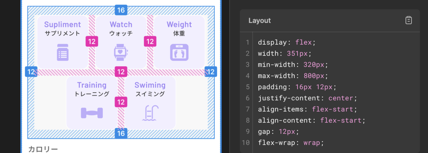Select the Training card

(92, 103)
